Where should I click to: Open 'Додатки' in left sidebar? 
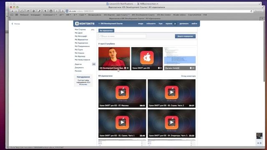click(x=78, y=64)
